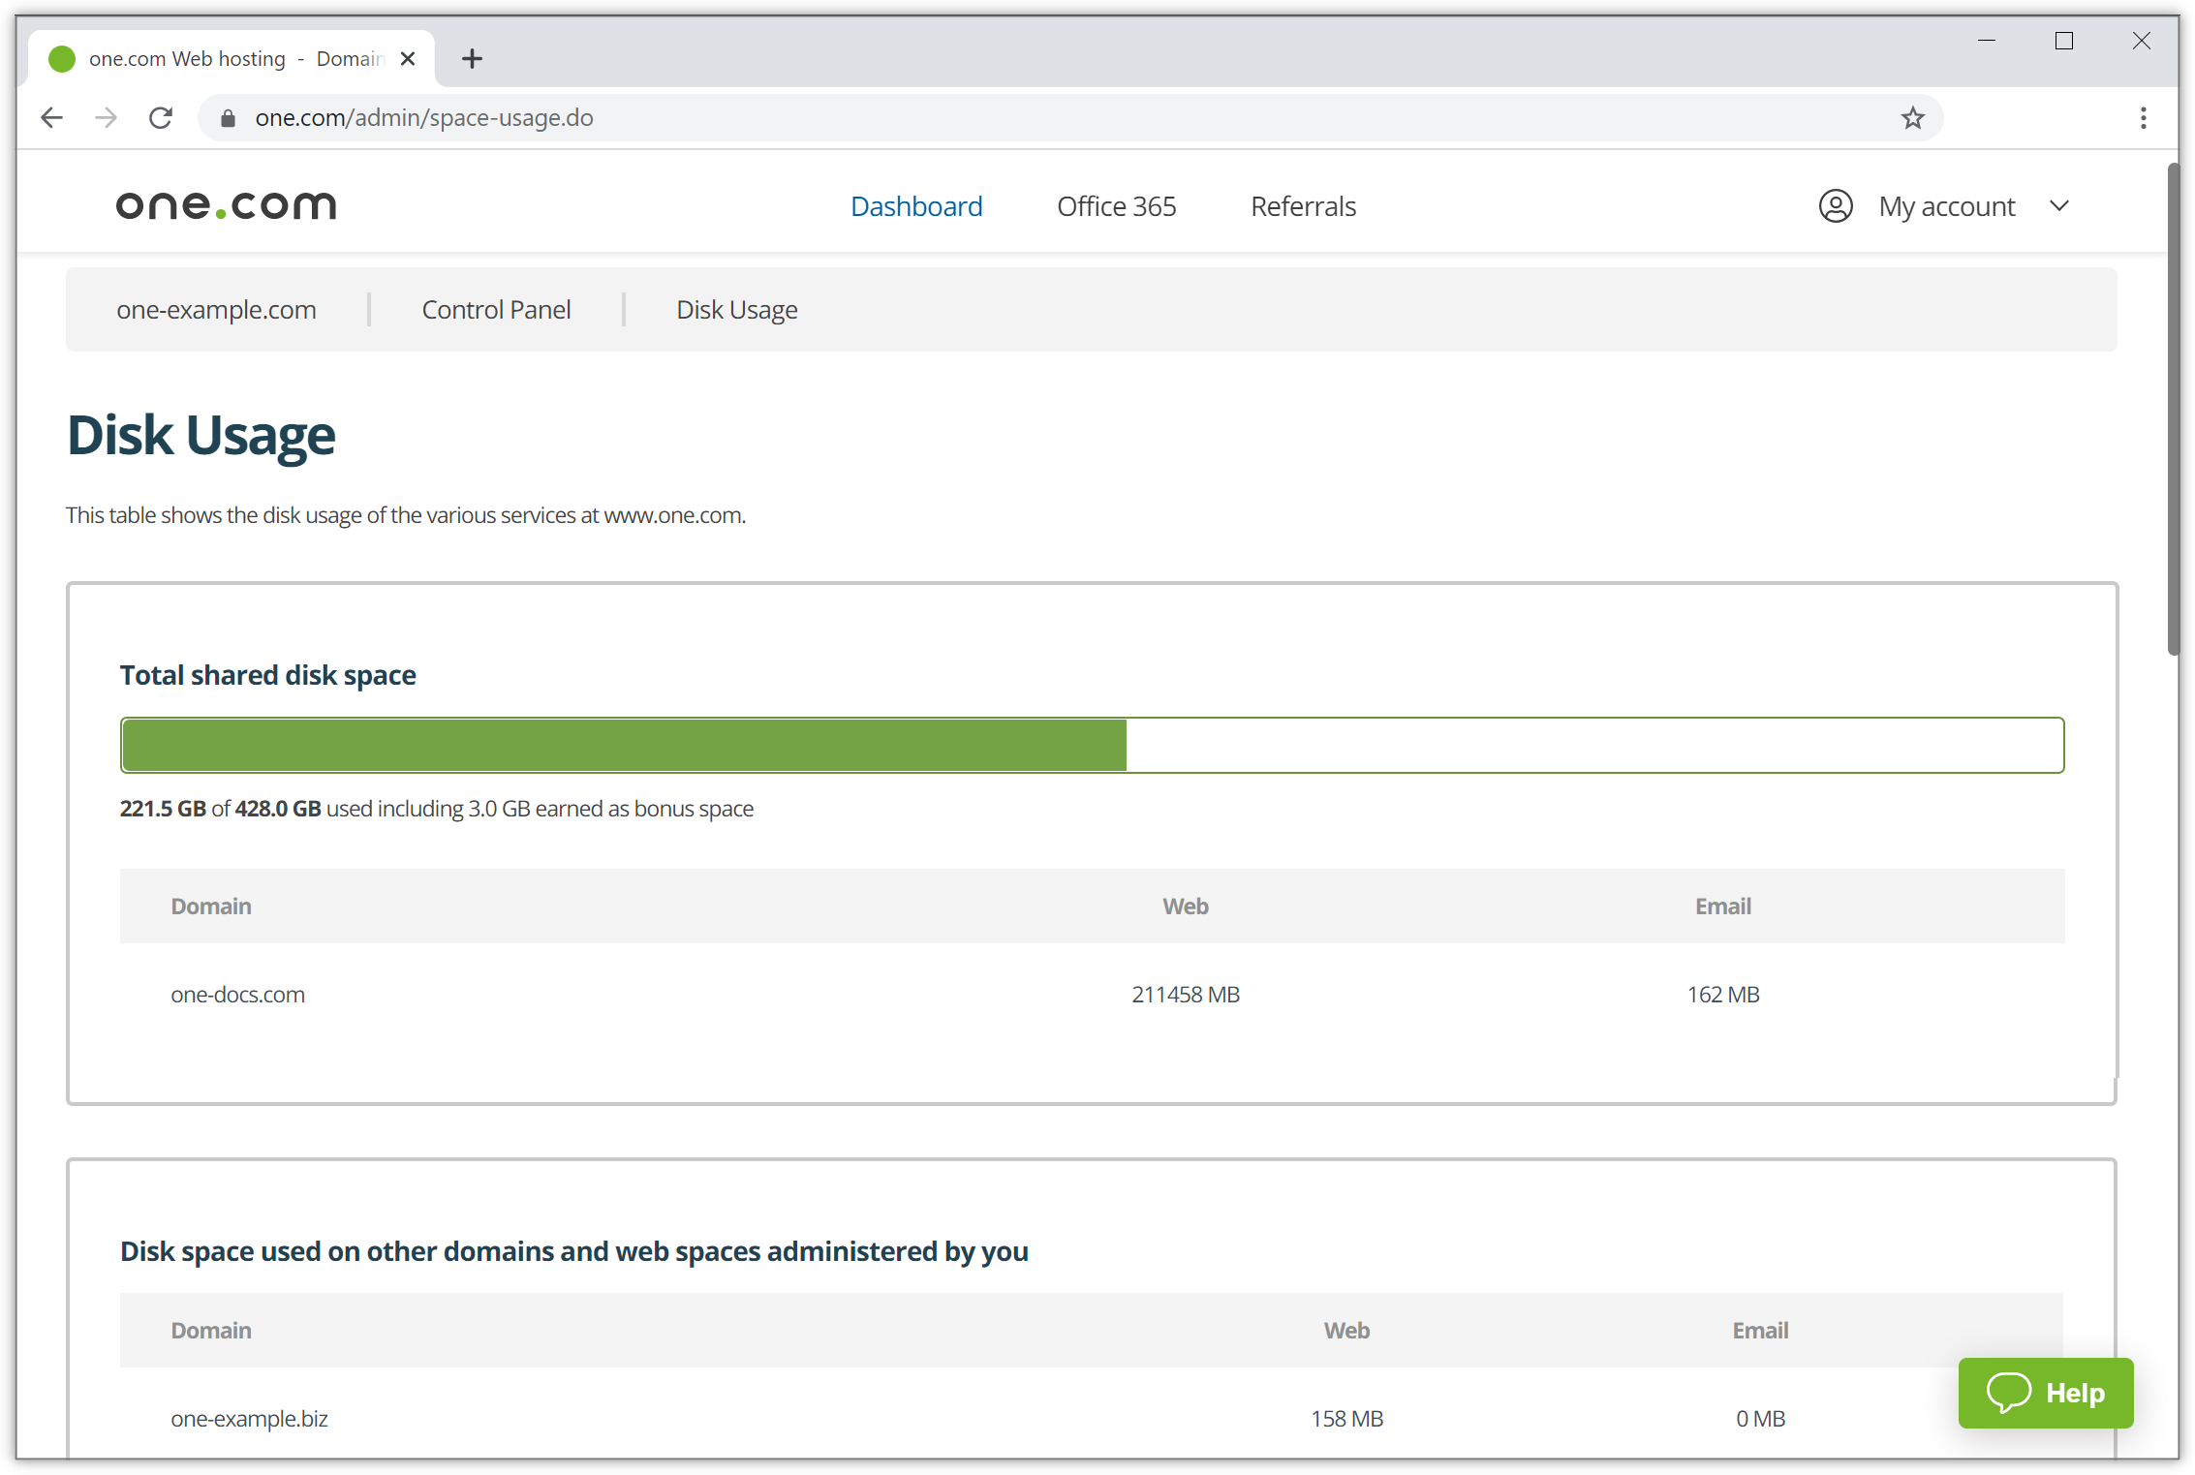Click the one.com logo

[x=226, y=205]
